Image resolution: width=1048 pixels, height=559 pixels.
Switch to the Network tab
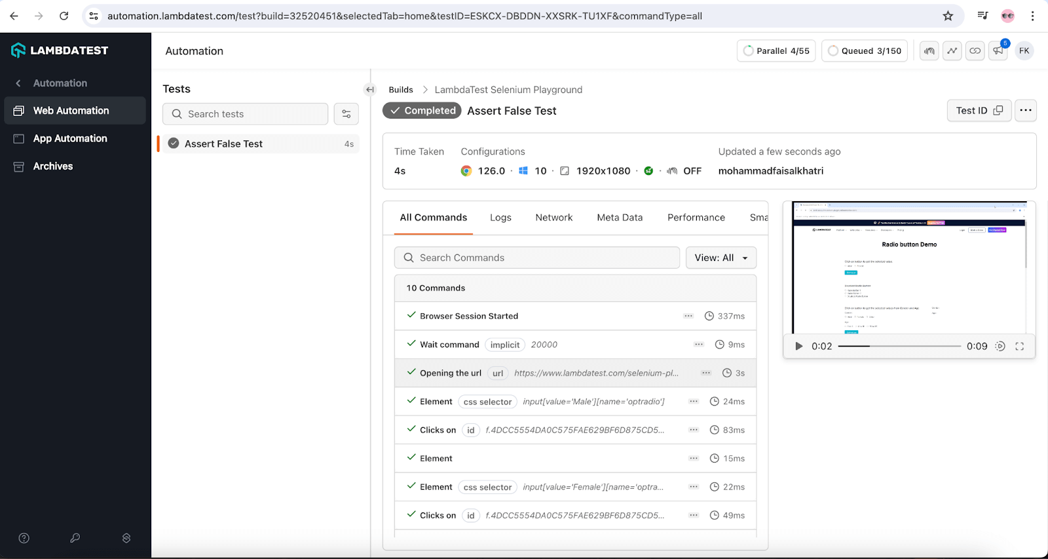553,218
